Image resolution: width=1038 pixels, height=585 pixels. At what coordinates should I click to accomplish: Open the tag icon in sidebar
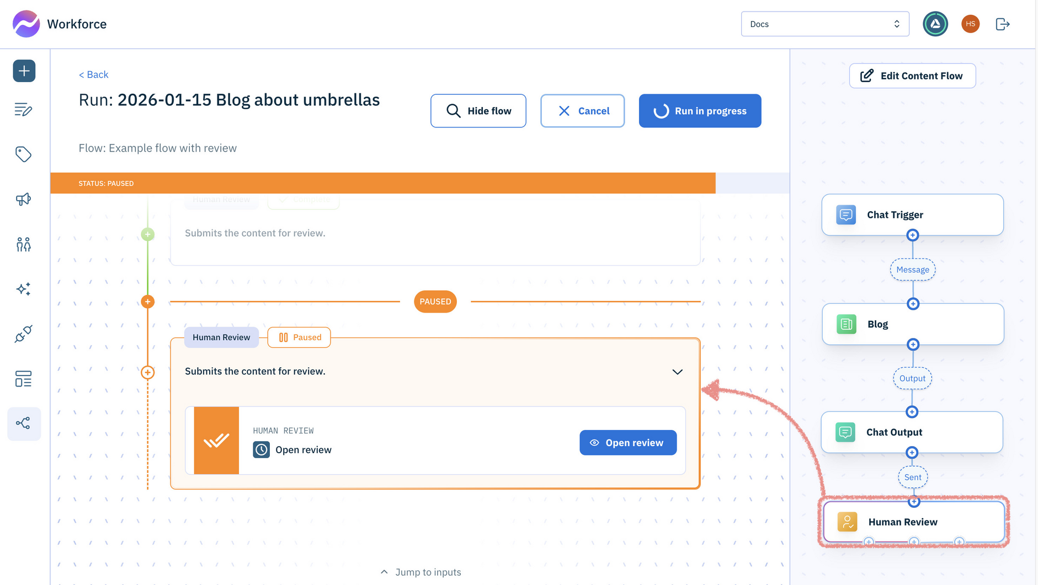tap(23, 154)
